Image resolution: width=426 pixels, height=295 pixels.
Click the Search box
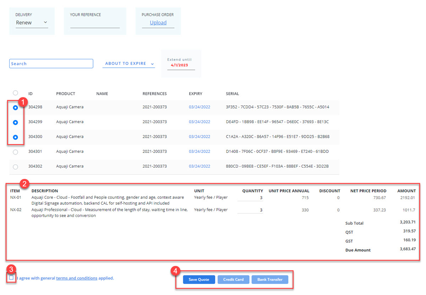pos(51,64)
